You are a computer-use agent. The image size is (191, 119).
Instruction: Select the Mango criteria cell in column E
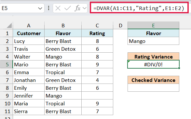click(x=153, y=41)
